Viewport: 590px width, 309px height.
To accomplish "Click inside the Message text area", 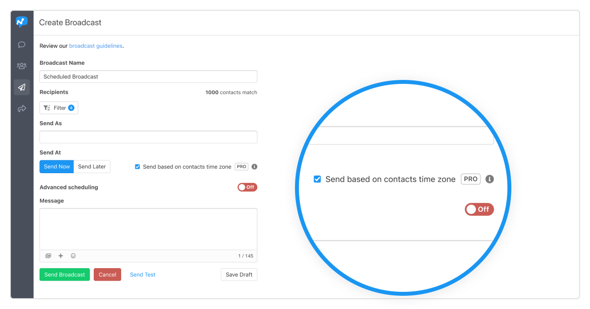I will point(148,229).
